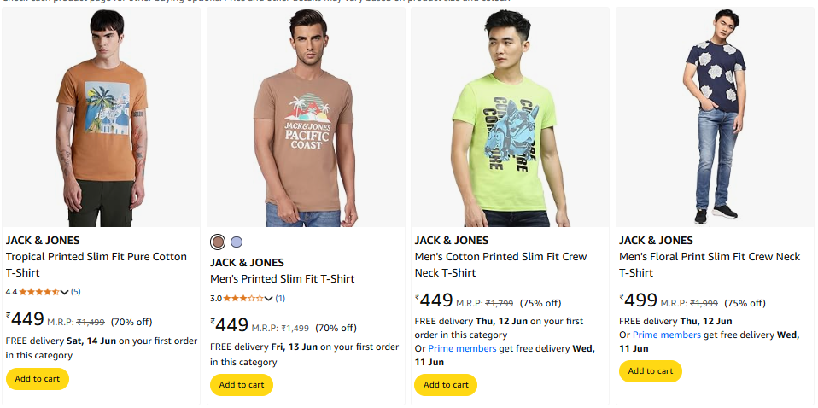Open the (1) review count link
This screenshot has width=818, height=408.
tap(280, 299)
